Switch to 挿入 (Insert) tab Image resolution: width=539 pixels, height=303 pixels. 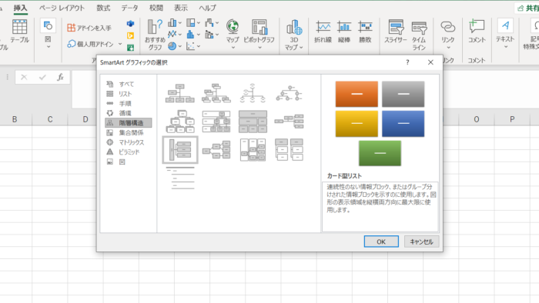tap(20, 8)
